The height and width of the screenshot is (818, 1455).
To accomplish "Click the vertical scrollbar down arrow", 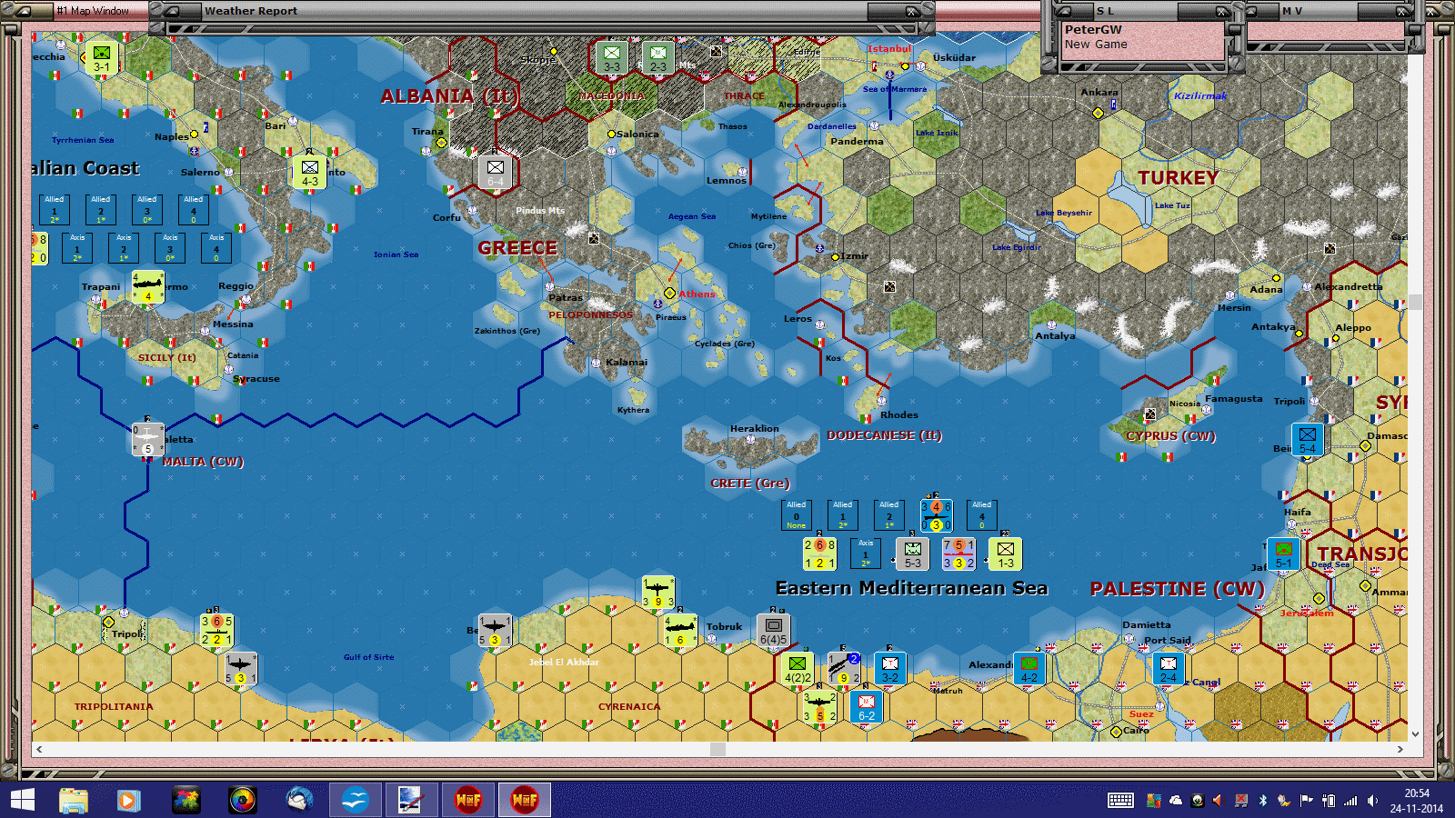I will [1415, 734].
